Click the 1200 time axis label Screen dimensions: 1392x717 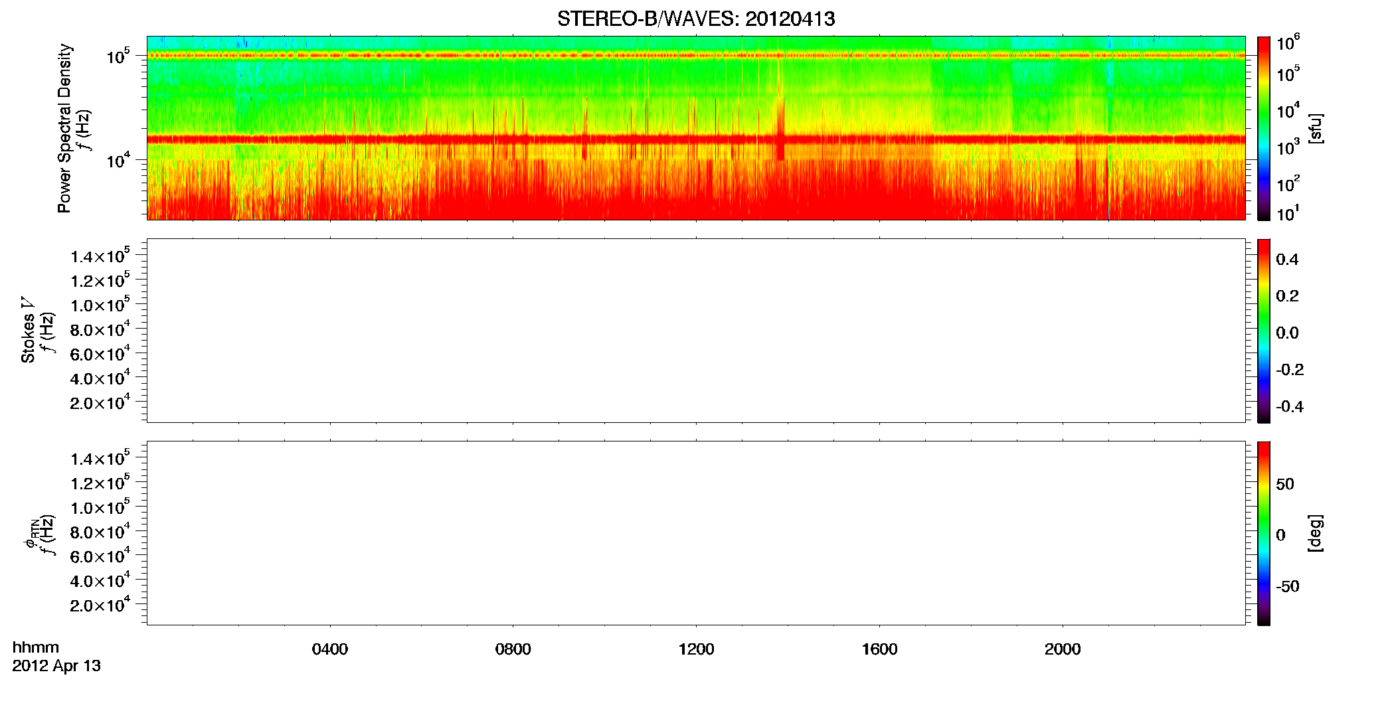pos(696,649)
